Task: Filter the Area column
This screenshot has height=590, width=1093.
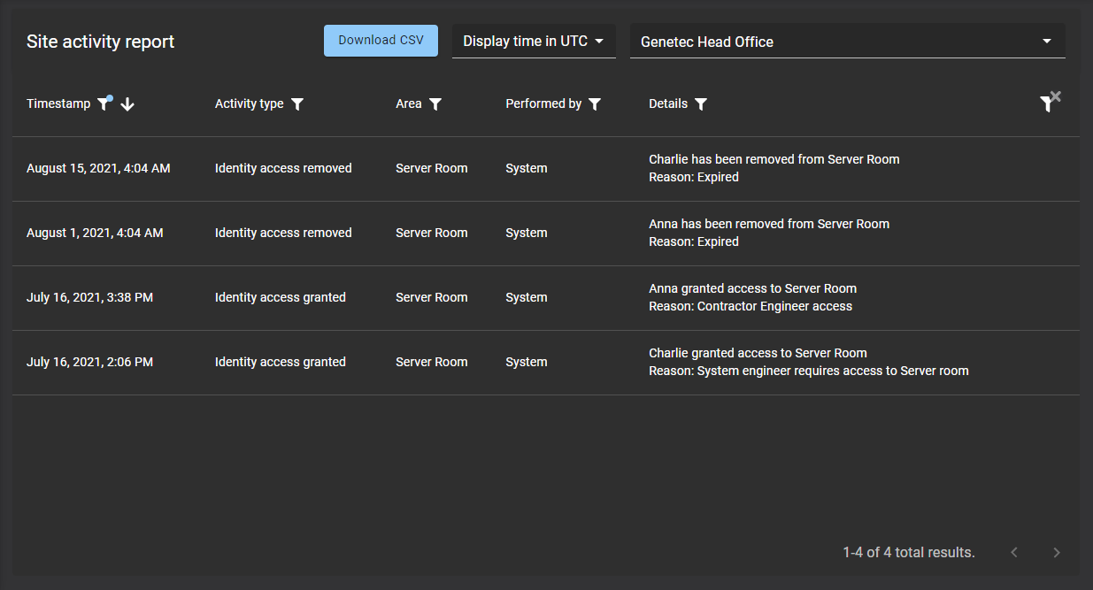Action: click(x=435, y=104)
